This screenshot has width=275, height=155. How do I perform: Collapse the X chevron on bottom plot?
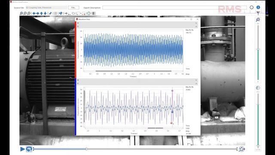point(196,80)
